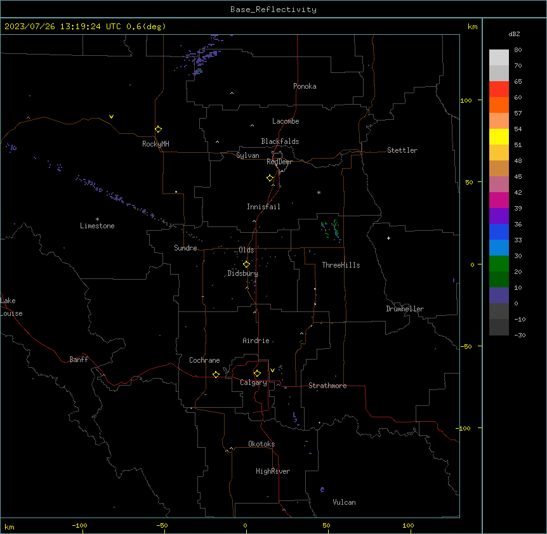Click the Banff label
This screenshot has width=547, height=534.
(79, 360)
